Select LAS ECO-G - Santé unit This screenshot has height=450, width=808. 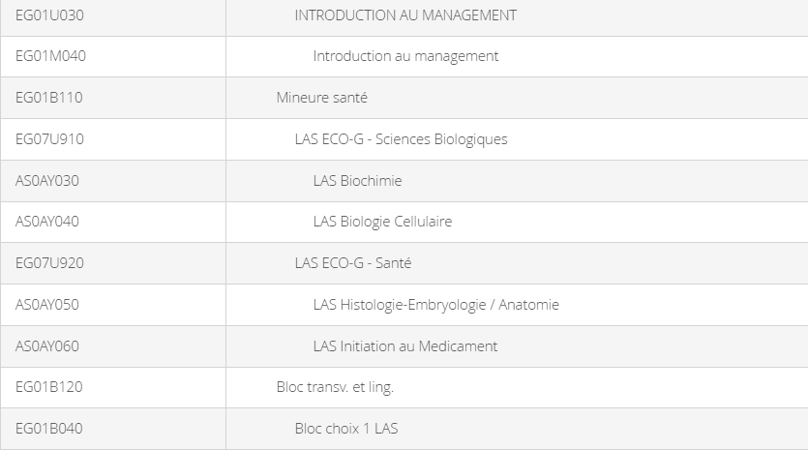tap(353, 263)
